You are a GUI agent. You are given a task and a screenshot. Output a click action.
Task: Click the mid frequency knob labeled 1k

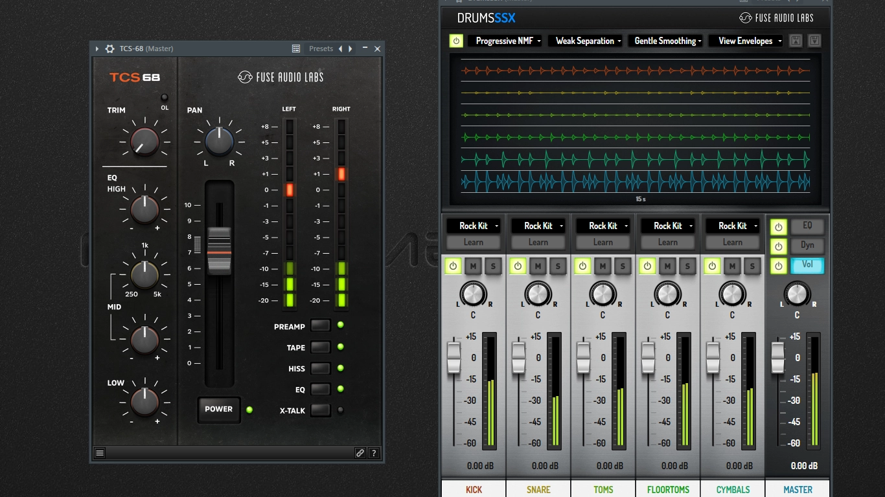144,274
